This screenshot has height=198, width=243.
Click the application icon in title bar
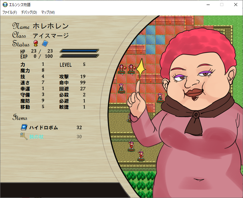[x=5, y=5]
